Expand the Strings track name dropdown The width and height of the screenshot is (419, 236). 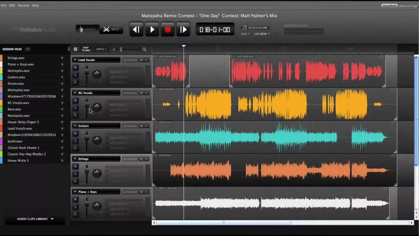pyautogui.click(x=75, y=159)
